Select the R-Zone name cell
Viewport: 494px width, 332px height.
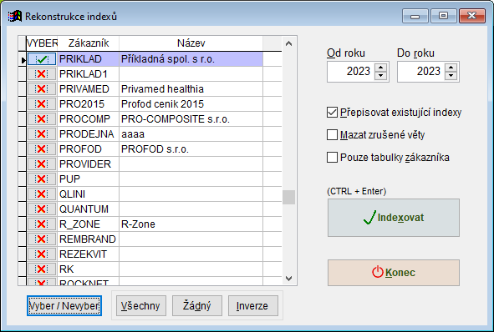[191, 224]
